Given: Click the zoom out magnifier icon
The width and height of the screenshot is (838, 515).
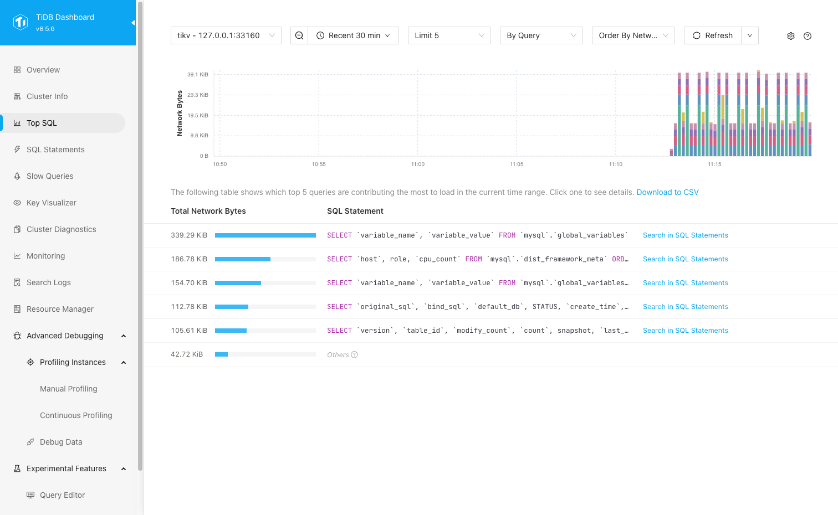Looking at the screenshot, I should [x=299, y=35].
